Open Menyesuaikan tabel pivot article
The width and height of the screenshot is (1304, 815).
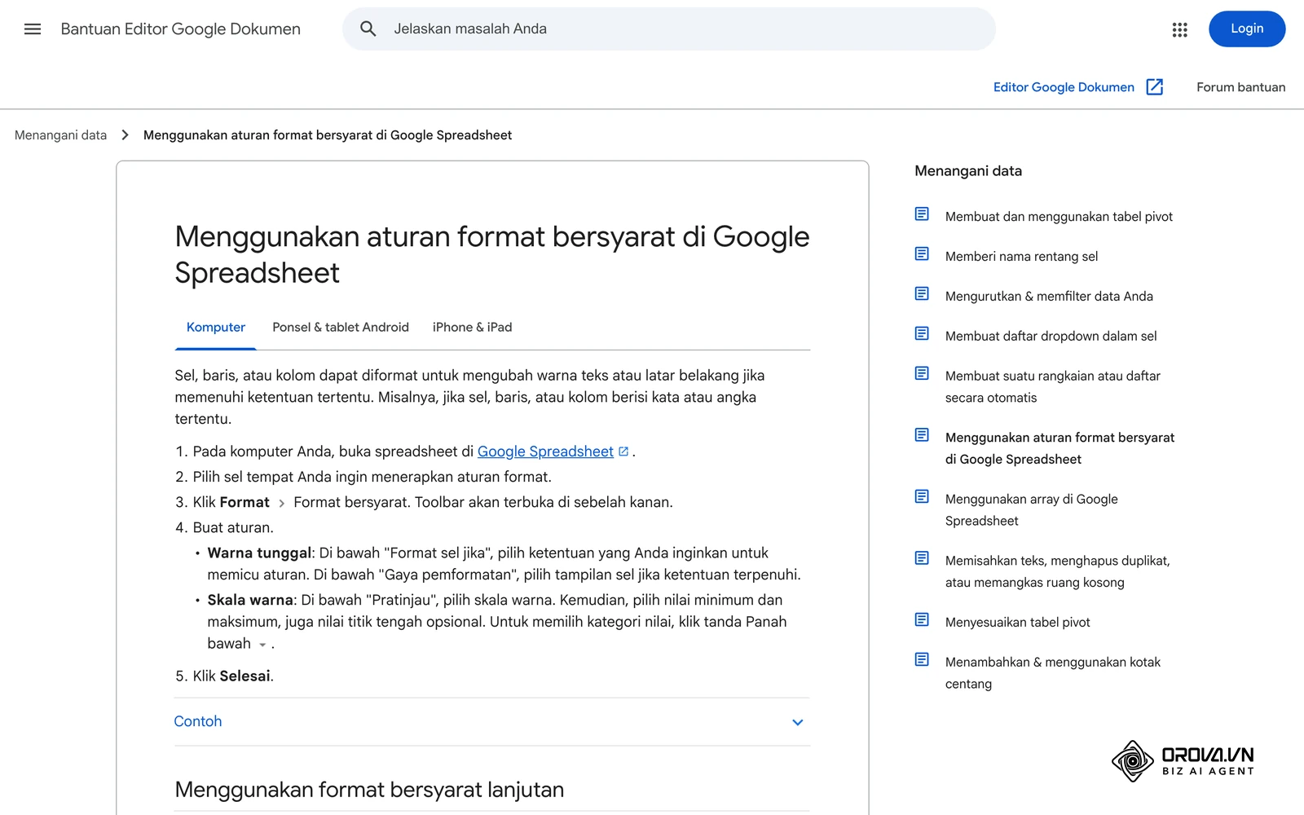coord(1017,623)
